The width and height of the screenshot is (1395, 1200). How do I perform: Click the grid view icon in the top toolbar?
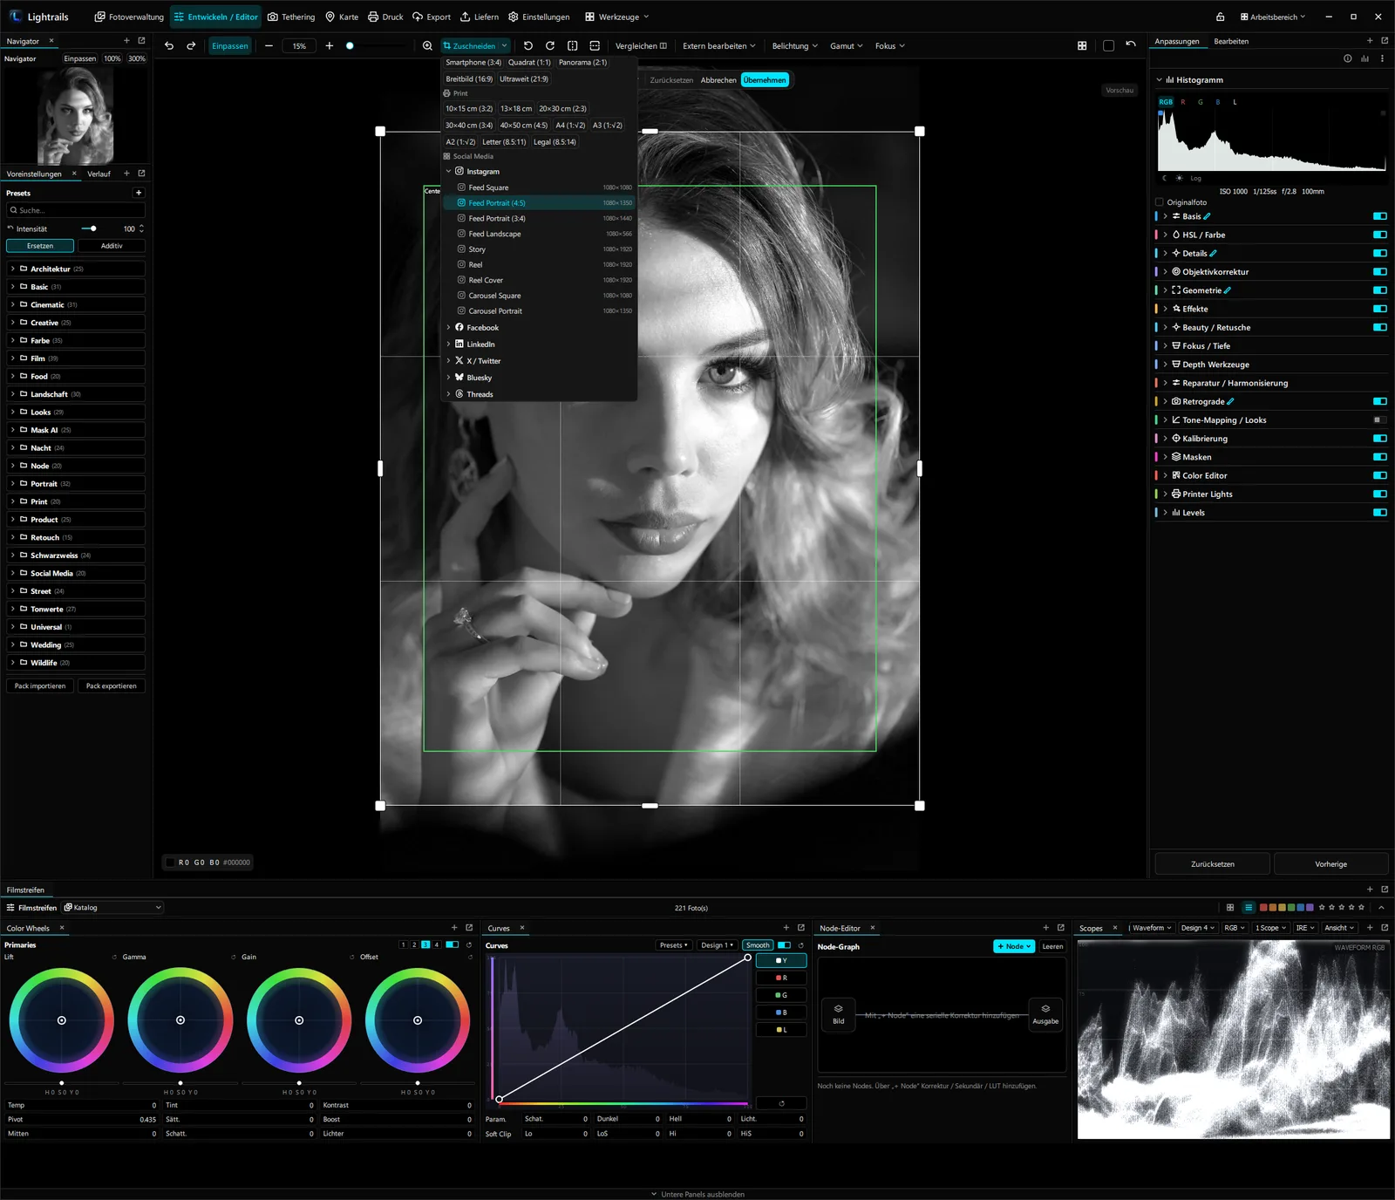(1082, 46)
